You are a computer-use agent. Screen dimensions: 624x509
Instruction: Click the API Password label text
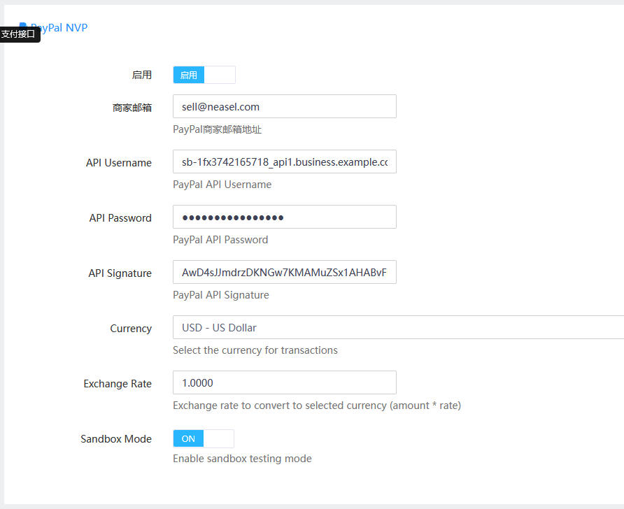(x=120, y=218)
